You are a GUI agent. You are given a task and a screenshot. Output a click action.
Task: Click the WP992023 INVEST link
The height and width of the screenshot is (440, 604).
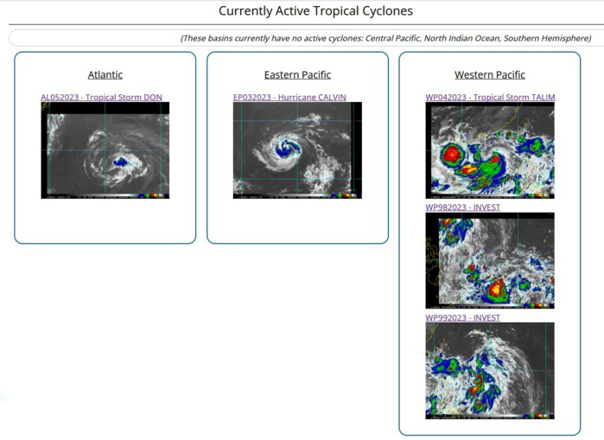click(462, 318)
